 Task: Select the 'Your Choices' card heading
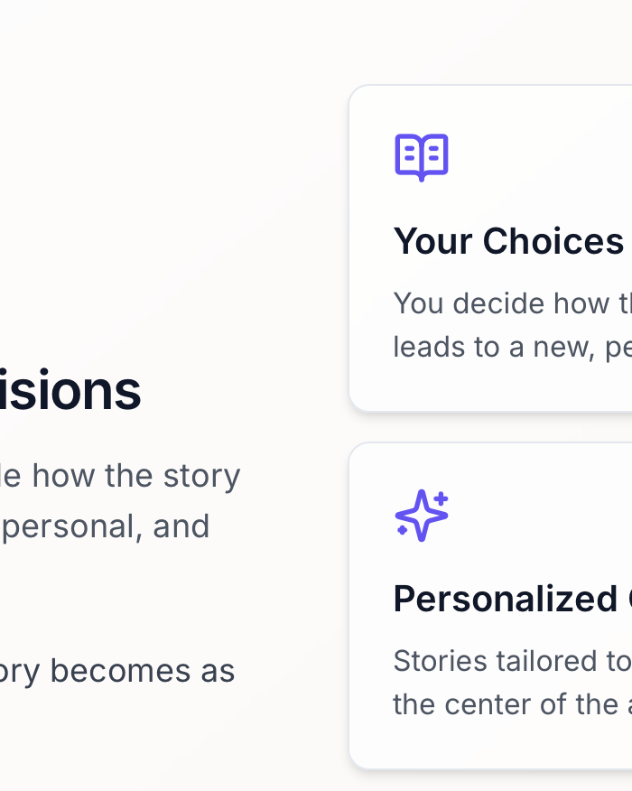click(508, 241)
